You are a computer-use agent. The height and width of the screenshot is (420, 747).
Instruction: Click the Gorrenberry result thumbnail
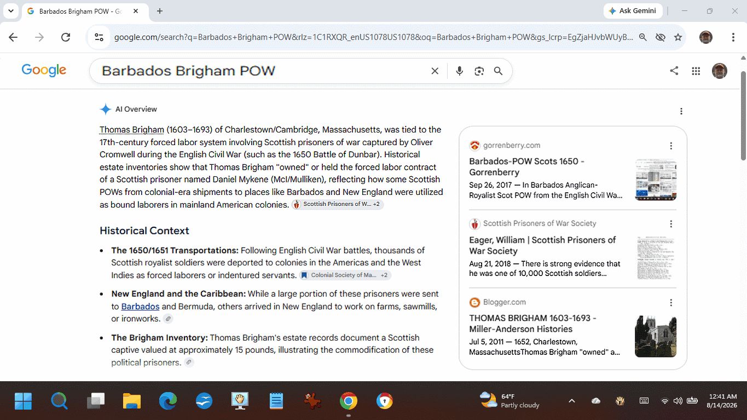656,180
